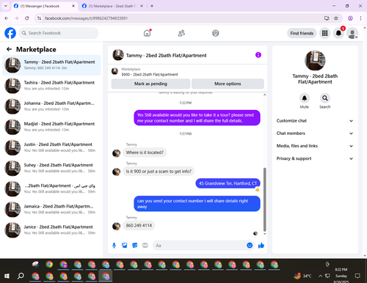The height and width of the screenshot is (283, 367).
Task: Show hidden system tray icons chevron
Action: [320, 276]
